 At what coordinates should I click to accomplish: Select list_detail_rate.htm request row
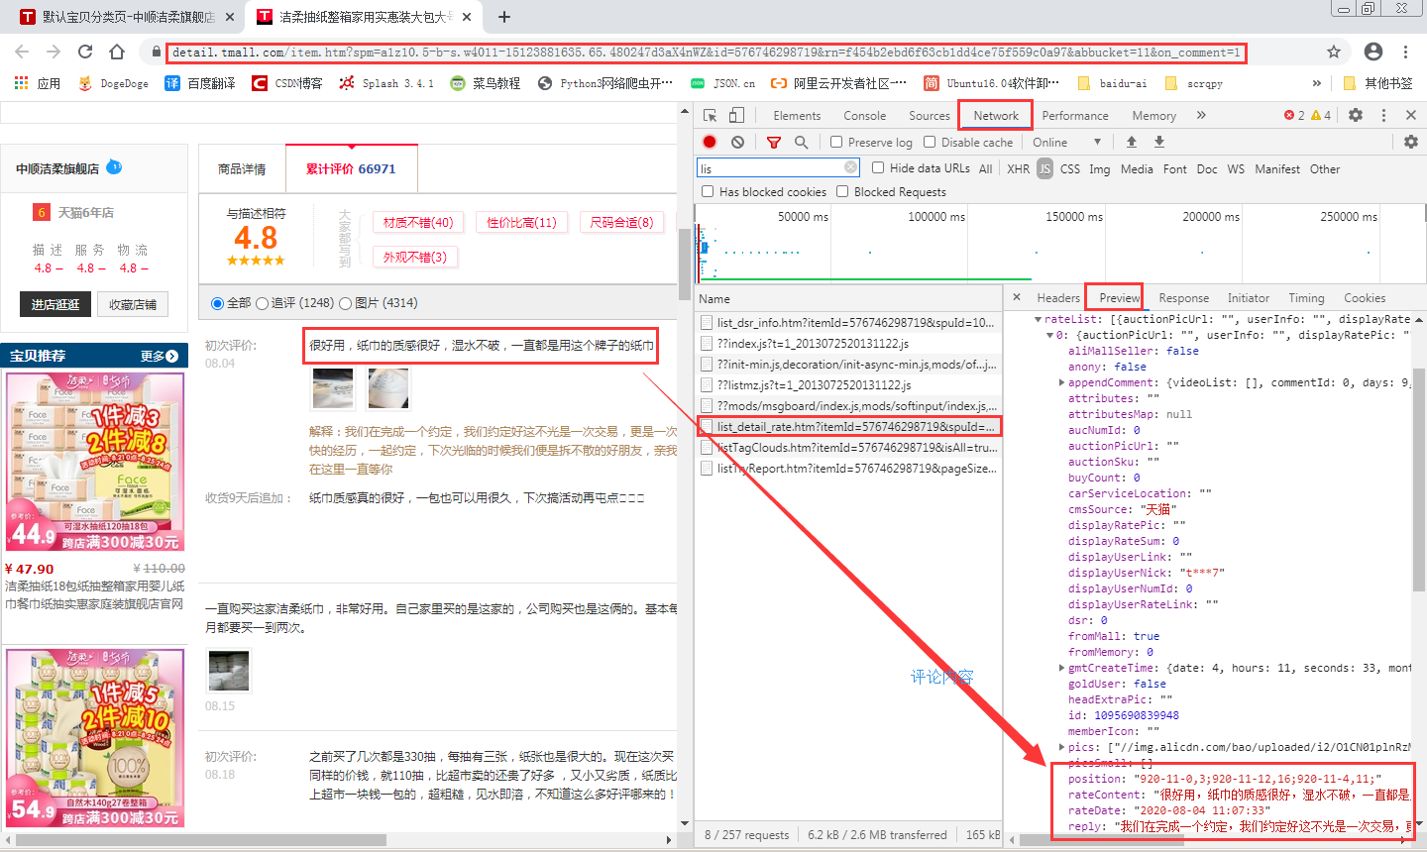pos(848,427)
